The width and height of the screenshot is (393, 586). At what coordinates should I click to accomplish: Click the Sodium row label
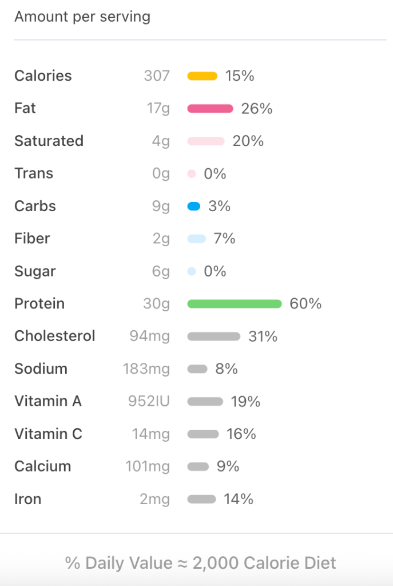coord(41,369)
